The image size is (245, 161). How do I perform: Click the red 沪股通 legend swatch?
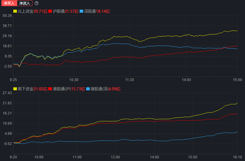coord(50,11)
